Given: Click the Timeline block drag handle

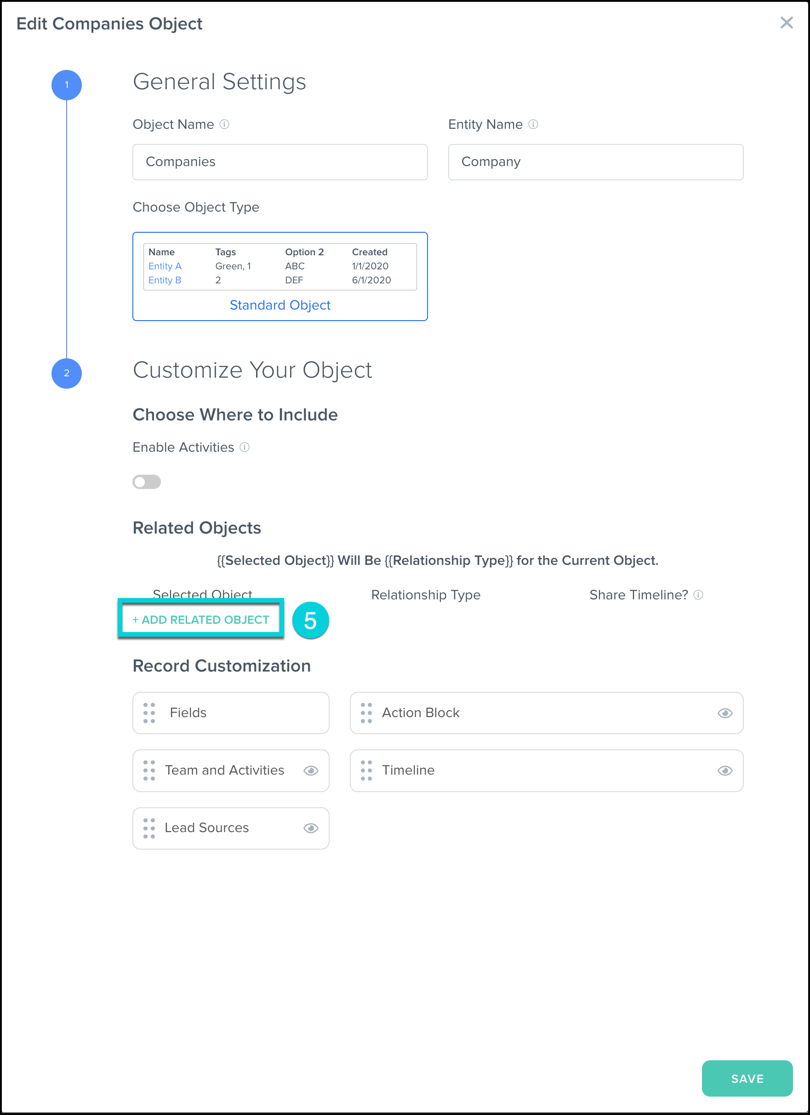Looking at the screenshot, I should point(366,770).
